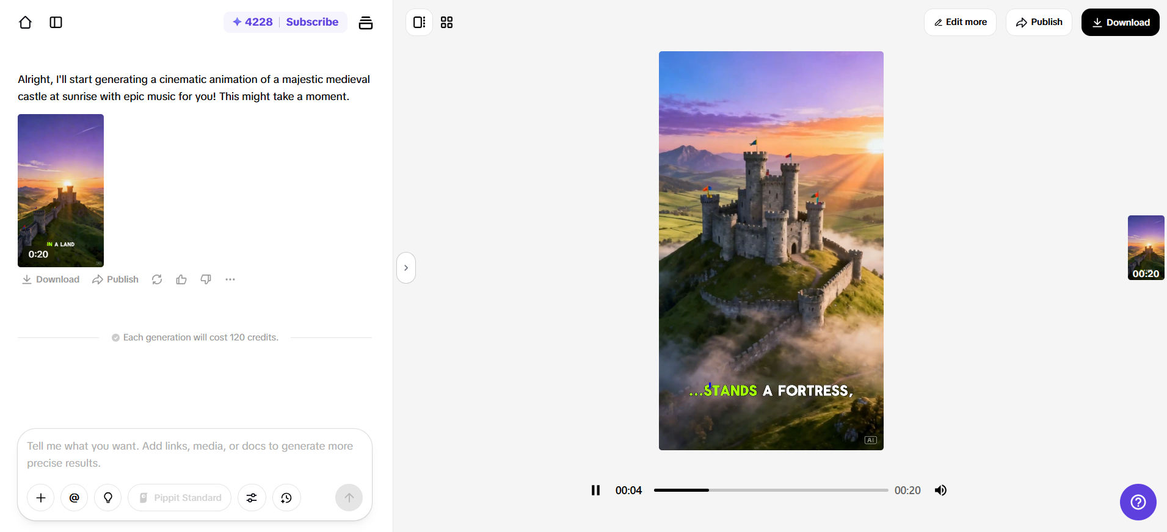This screenshot has height=532, width=1167.
Task: Collapse the preview panel with the chevron
Action: 406,268
